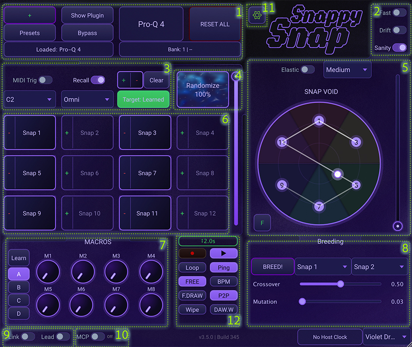Open the Violet Dr theme dropdown
Image resolution: width=412 pixels, height=347 pixels.
[386, 337]
